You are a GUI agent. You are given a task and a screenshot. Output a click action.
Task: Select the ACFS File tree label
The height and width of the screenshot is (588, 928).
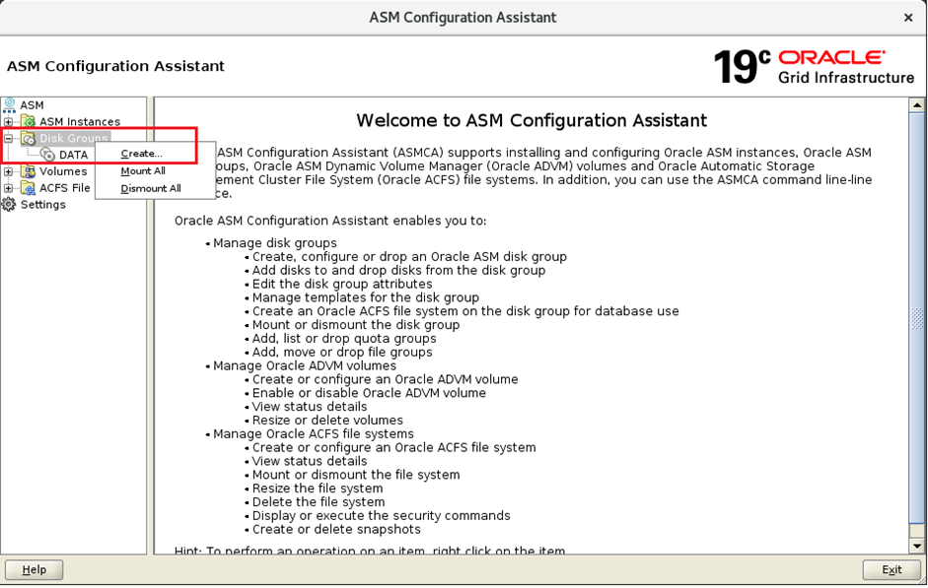64,188
